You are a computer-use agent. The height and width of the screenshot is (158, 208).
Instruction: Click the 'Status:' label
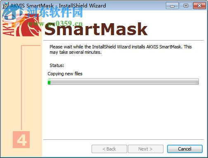[57, 65]
